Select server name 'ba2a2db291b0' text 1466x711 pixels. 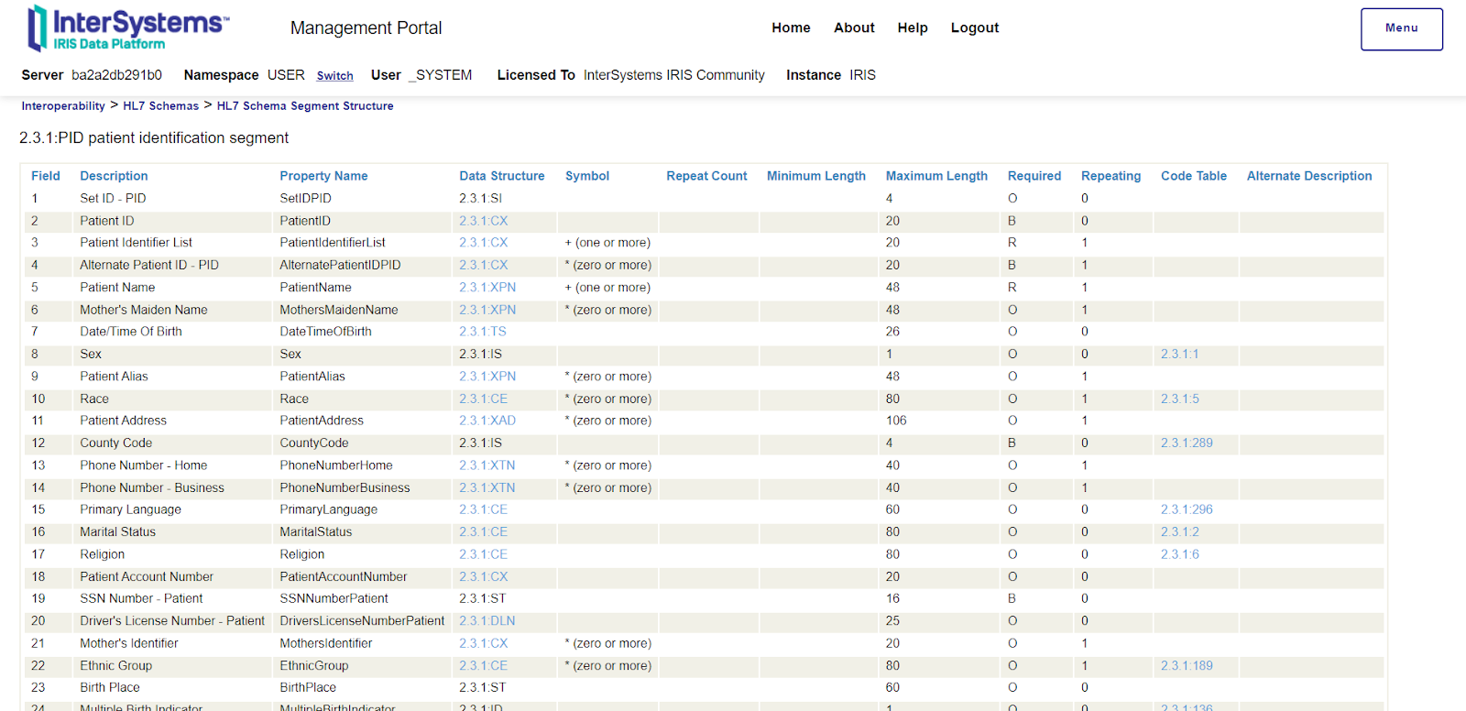(x=117, y=75)
